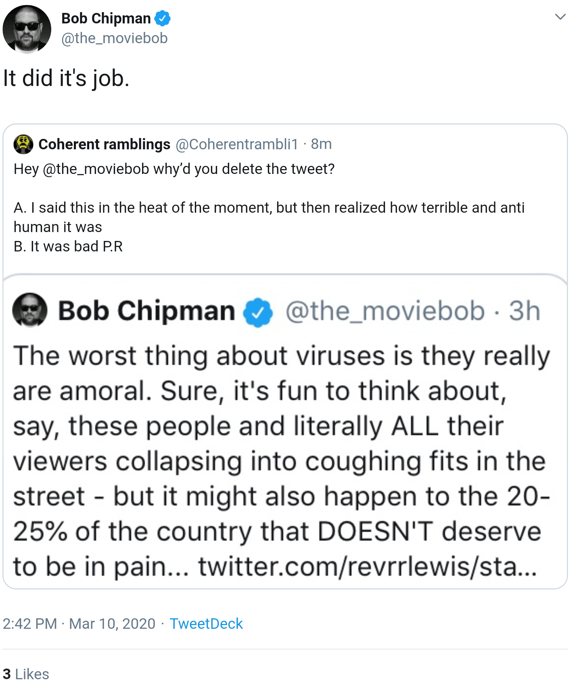
Task: Click the 2:42 PM Mar 10, 2020 timestamp
Action: point(79,624)
